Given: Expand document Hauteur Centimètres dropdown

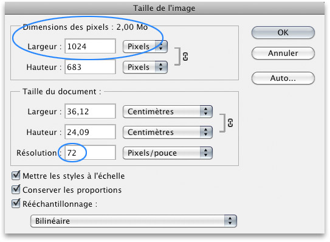Looking at the screenshot, I should pos(168,133).
